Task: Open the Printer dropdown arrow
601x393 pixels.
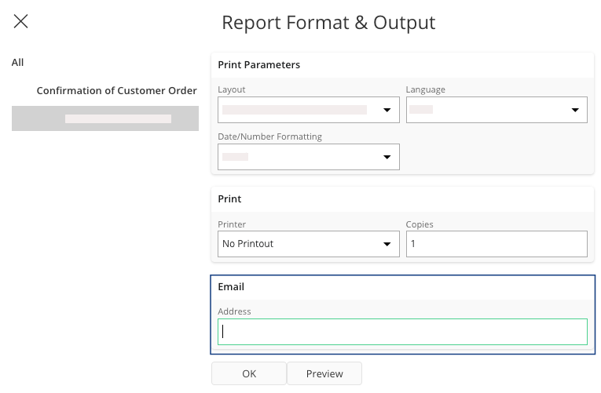Action: [x=387, y=244]
